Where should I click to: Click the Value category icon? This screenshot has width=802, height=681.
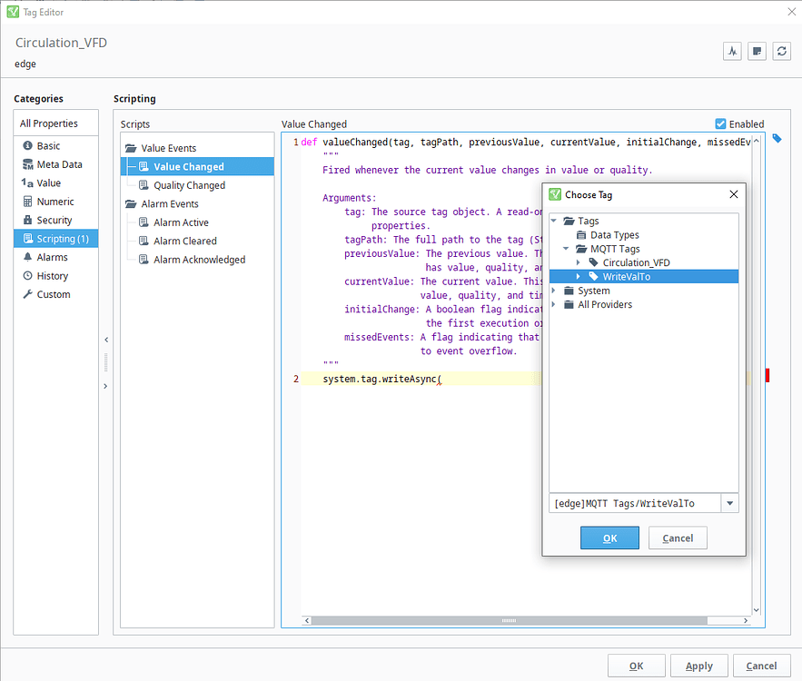(27, 183)
